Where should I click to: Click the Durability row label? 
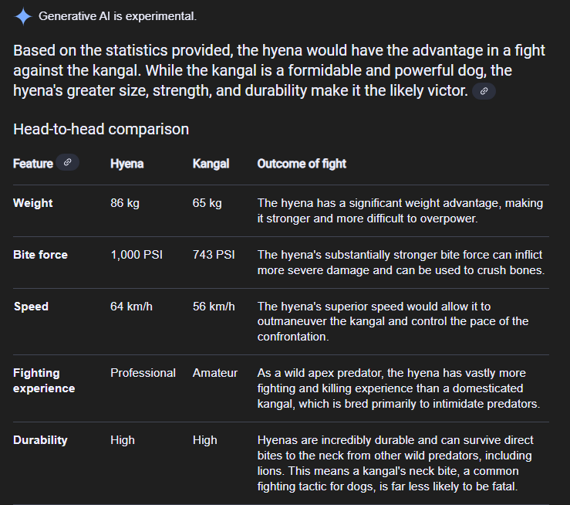click(x=40, y=440)
